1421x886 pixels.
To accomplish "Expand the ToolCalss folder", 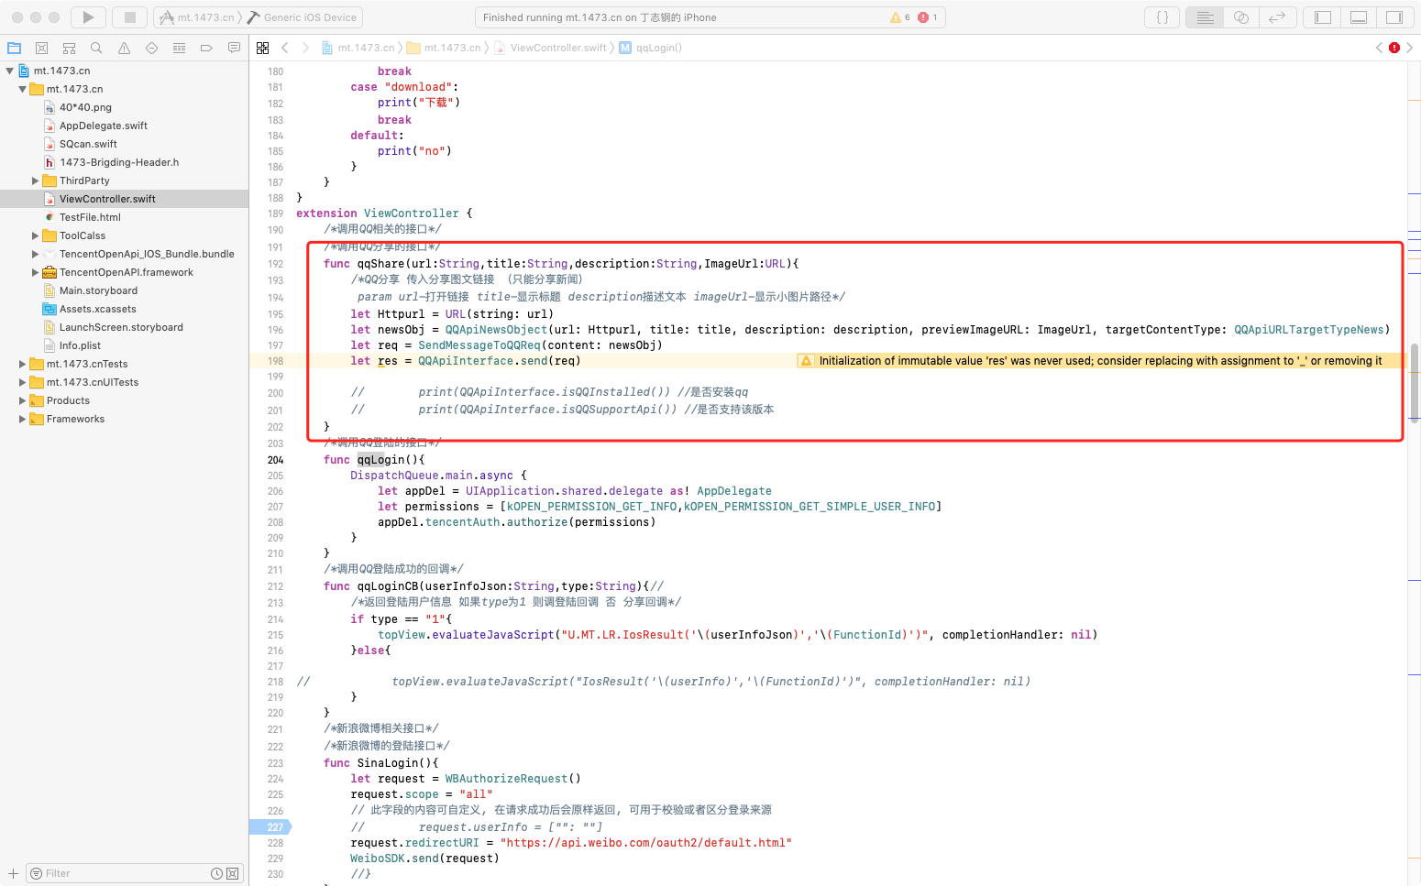I will click(35, 235).
